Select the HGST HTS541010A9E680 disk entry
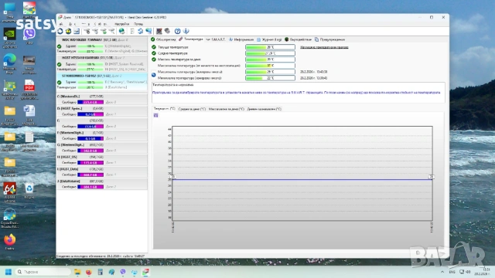The width and height of the screenshot is (495, 278). click(x=101, y=63)
